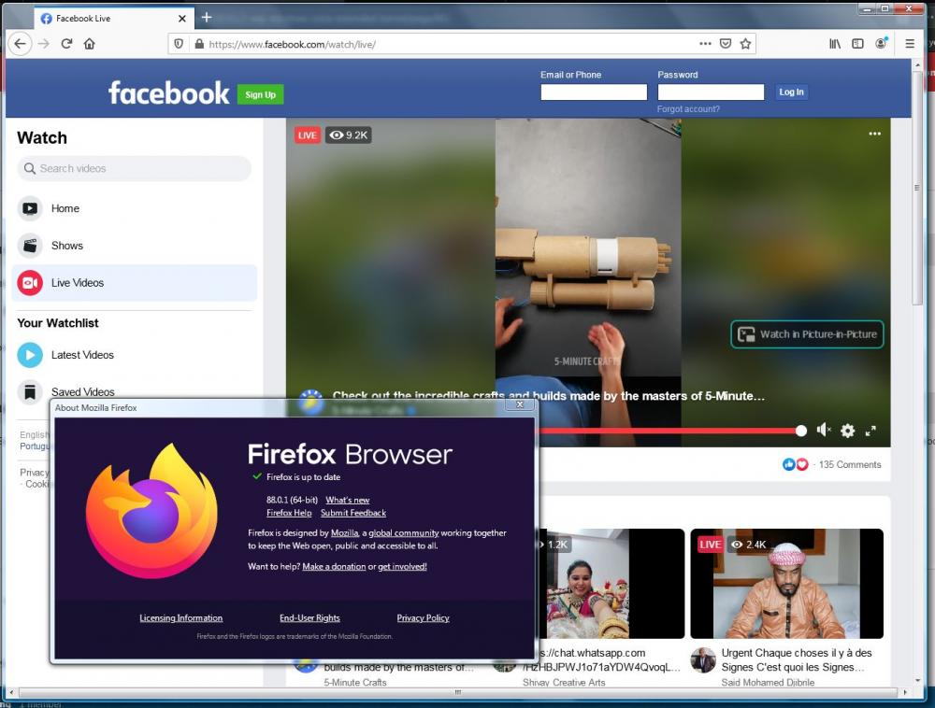Expand the address bar overflow menu
Image resolution: width=935 pixels, height=708 pixels.
click(x=706, y=43)
